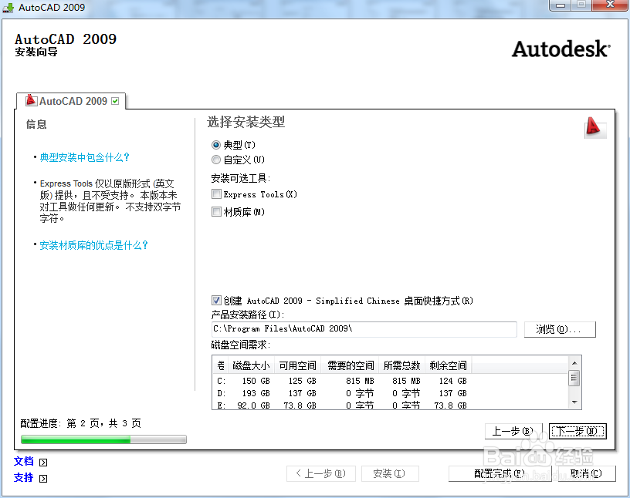Open link 典型安装中包含什么?

click(x=84, y=157)
